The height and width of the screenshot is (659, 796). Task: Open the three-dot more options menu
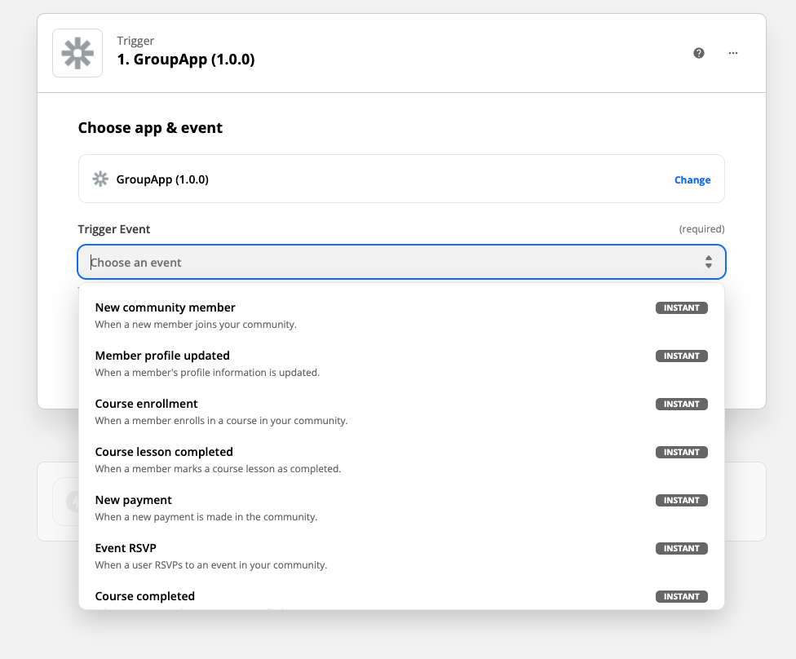pyautogui.click(x=733, y=53)
